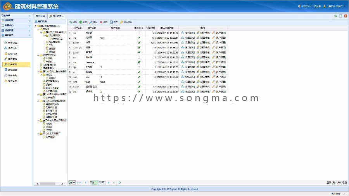The width and height of the screenshot is (349, 196).
Task: Click the set-role icon in the zfg row
Action: [x=198, y=67]
